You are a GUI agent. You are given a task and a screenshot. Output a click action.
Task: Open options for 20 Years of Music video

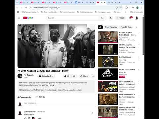(138, 82)
